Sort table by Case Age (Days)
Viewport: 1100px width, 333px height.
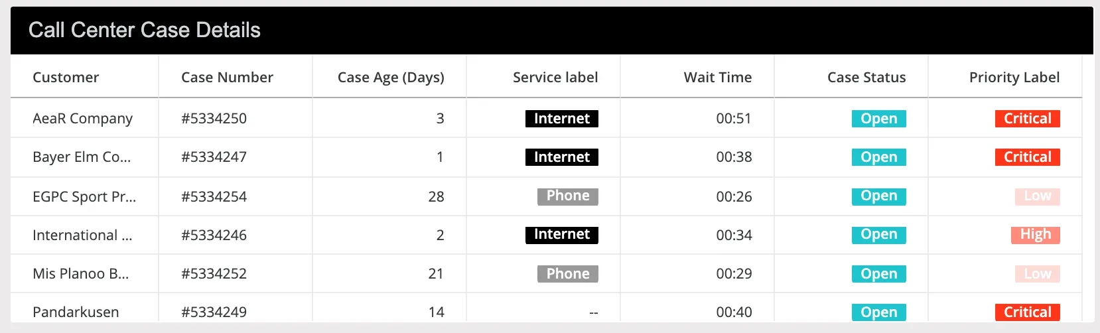(x=391, y=78)
